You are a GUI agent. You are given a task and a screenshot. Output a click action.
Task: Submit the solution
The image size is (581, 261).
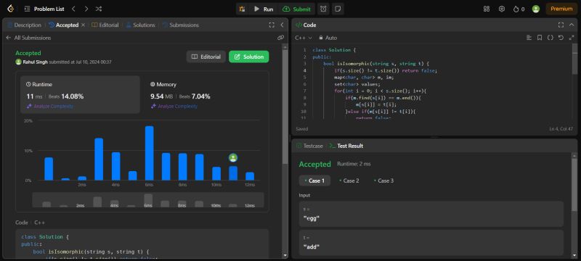pos(296,9)
